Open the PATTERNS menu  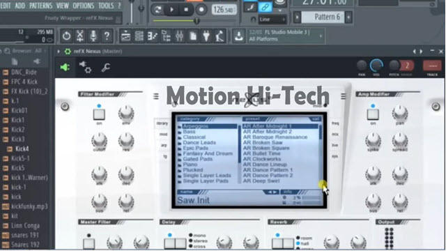[41, 6]
